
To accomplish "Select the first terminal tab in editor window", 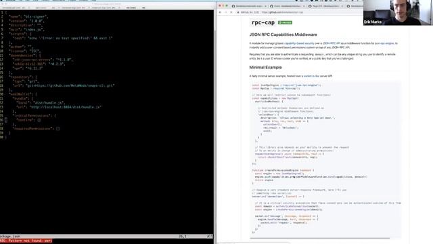I will coord(14,7).
